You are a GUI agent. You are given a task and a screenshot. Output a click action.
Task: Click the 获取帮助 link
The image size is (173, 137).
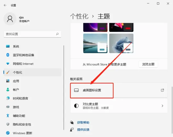[x=83, y=123]
